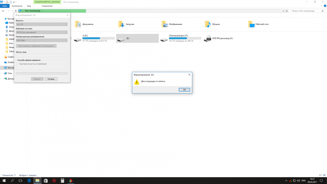Open the Файловая система FAT32 dropdown
The image size is (327, 184).
pos(42,32)
